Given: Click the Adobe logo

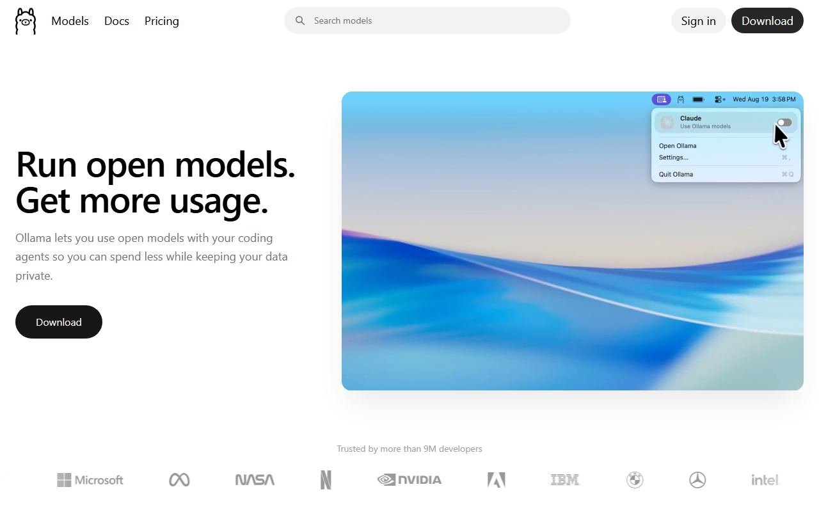Looking at the screenshot, I should pyautogui.click(x=497, y=480).
